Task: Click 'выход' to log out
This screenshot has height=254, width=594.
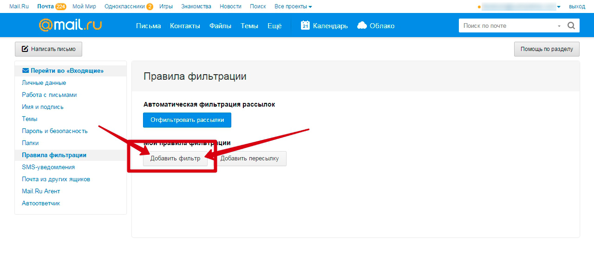Action: (x=577, y=6)
